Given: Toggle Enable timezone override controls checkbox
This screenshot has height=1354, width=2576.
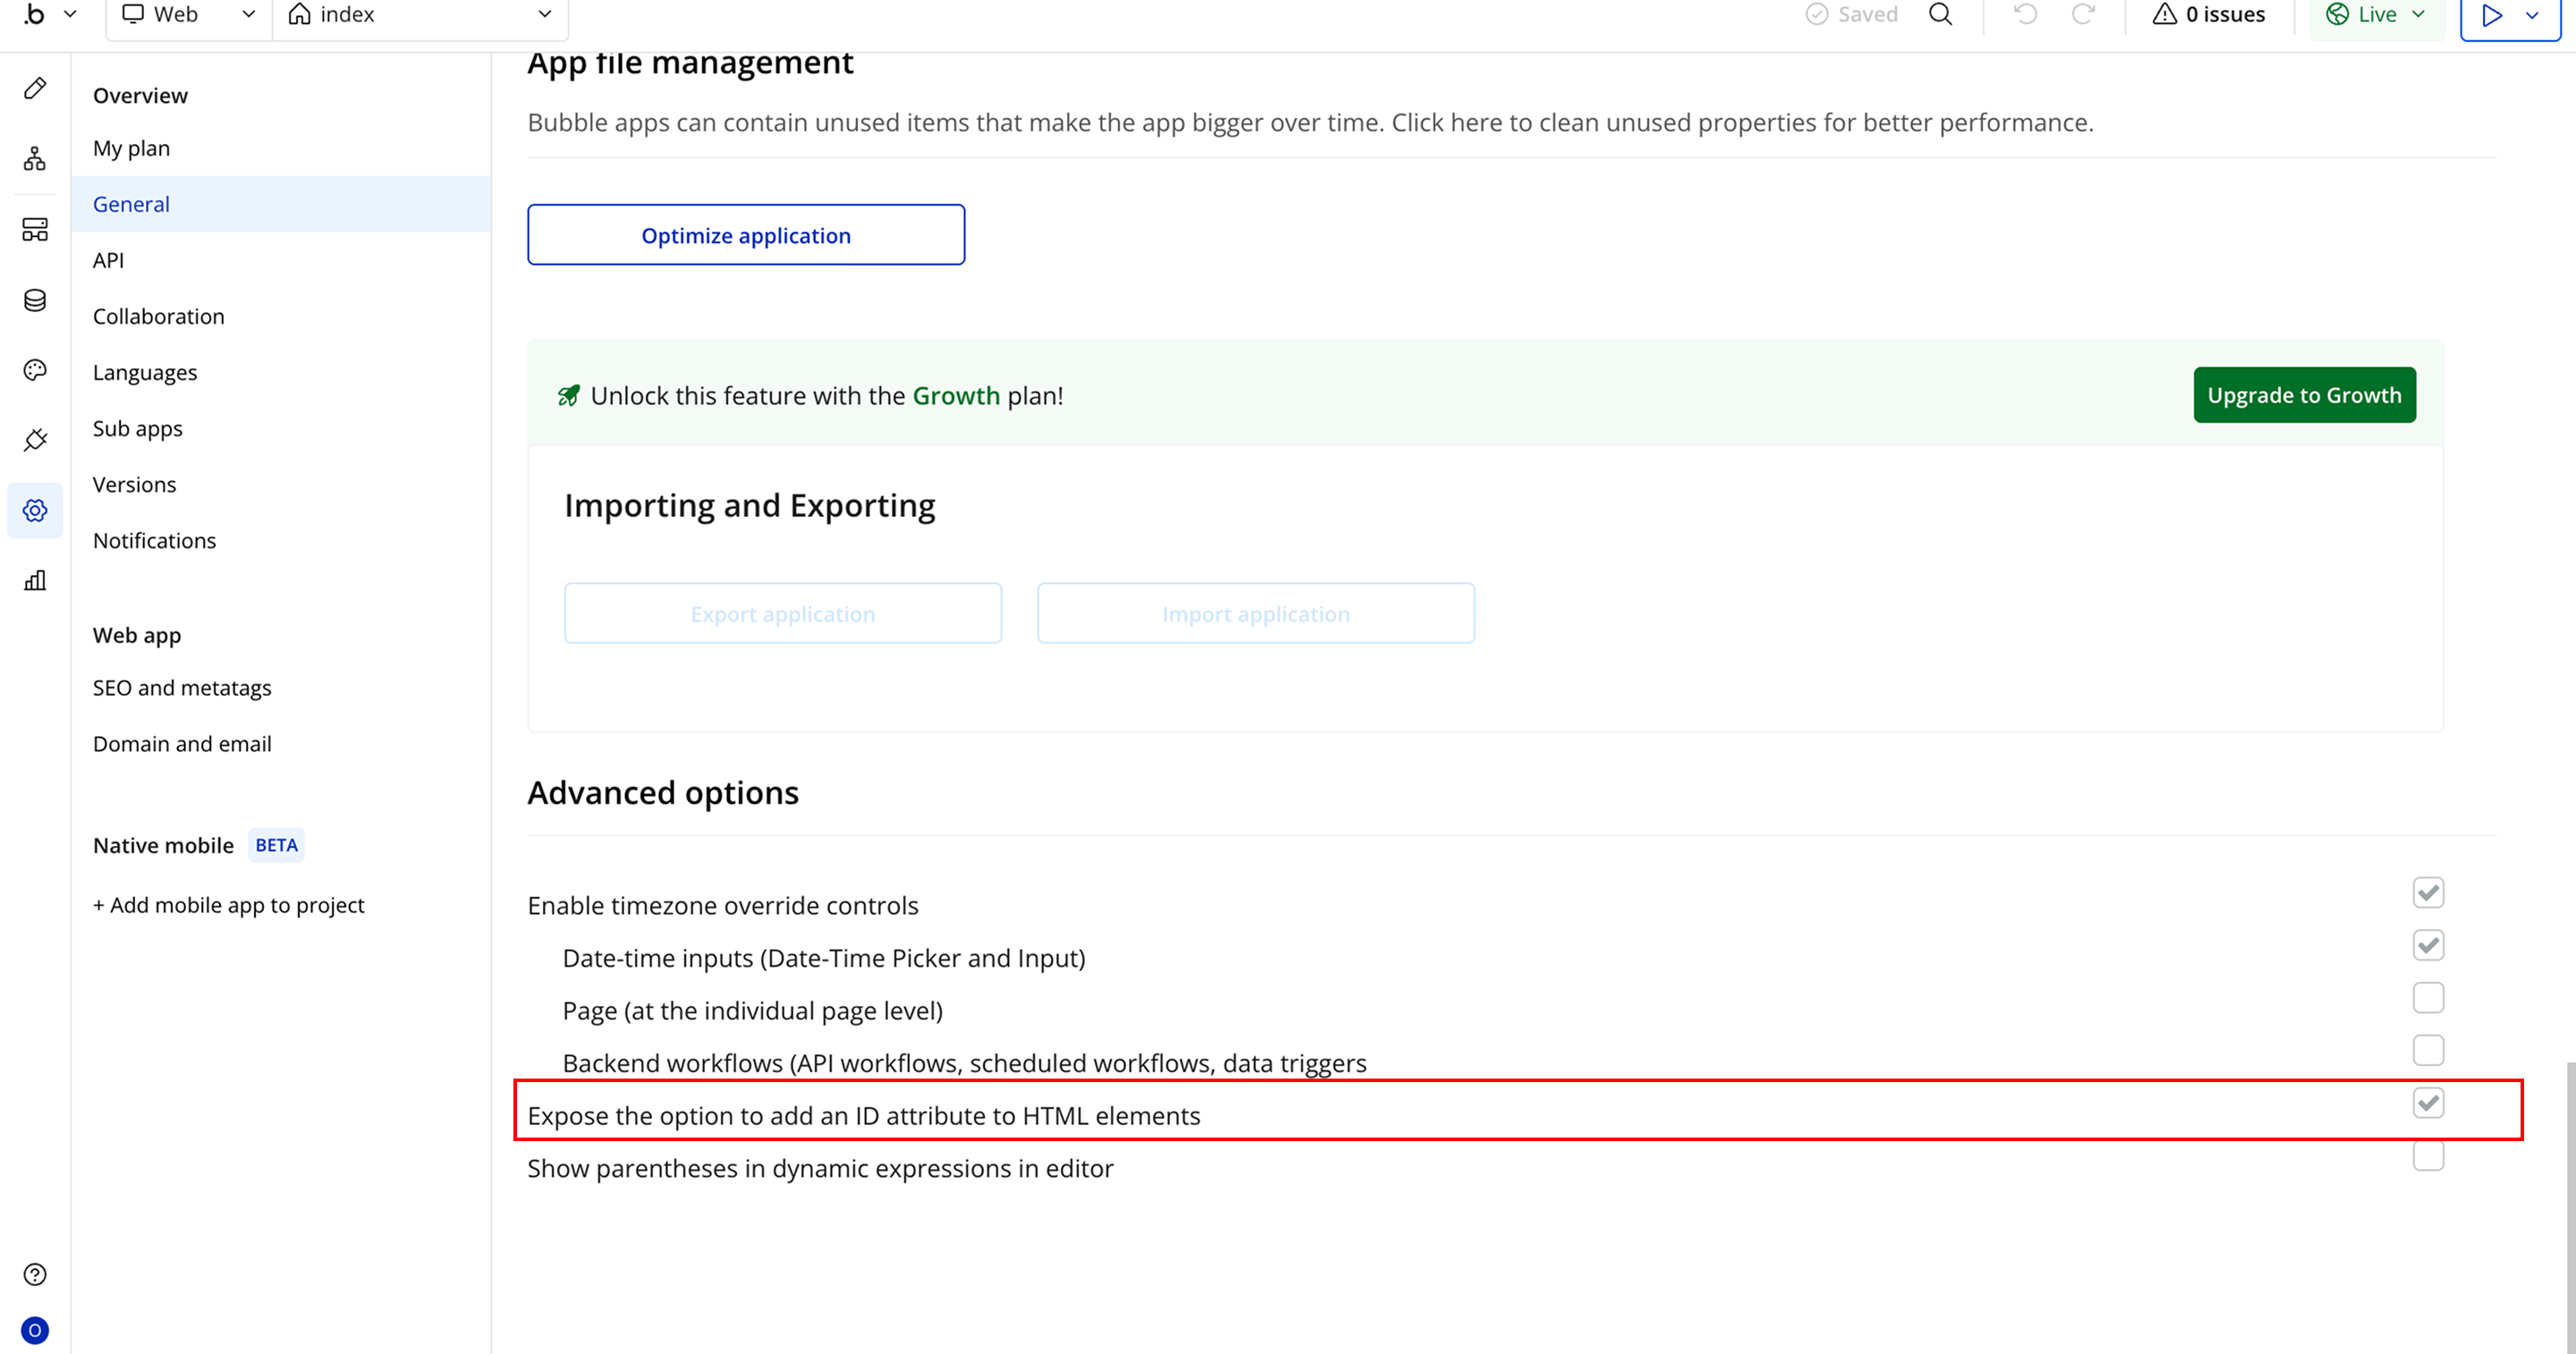Looking at the screenshot, I should pyautogui.click(x=2428, y=892).
